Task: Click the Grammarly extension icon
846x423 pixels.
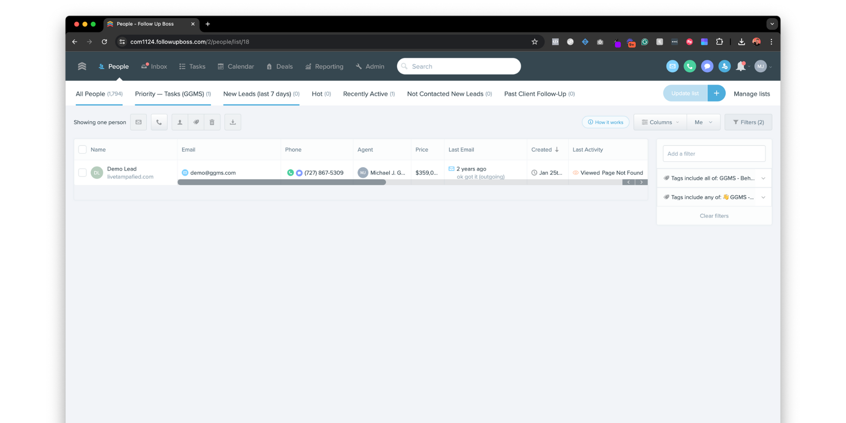Action: pos(645,42)
